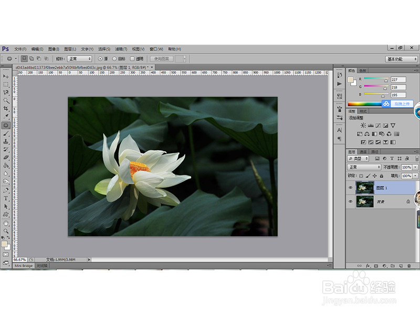
Task: Select the Crop tool
Action: [6, 109]
